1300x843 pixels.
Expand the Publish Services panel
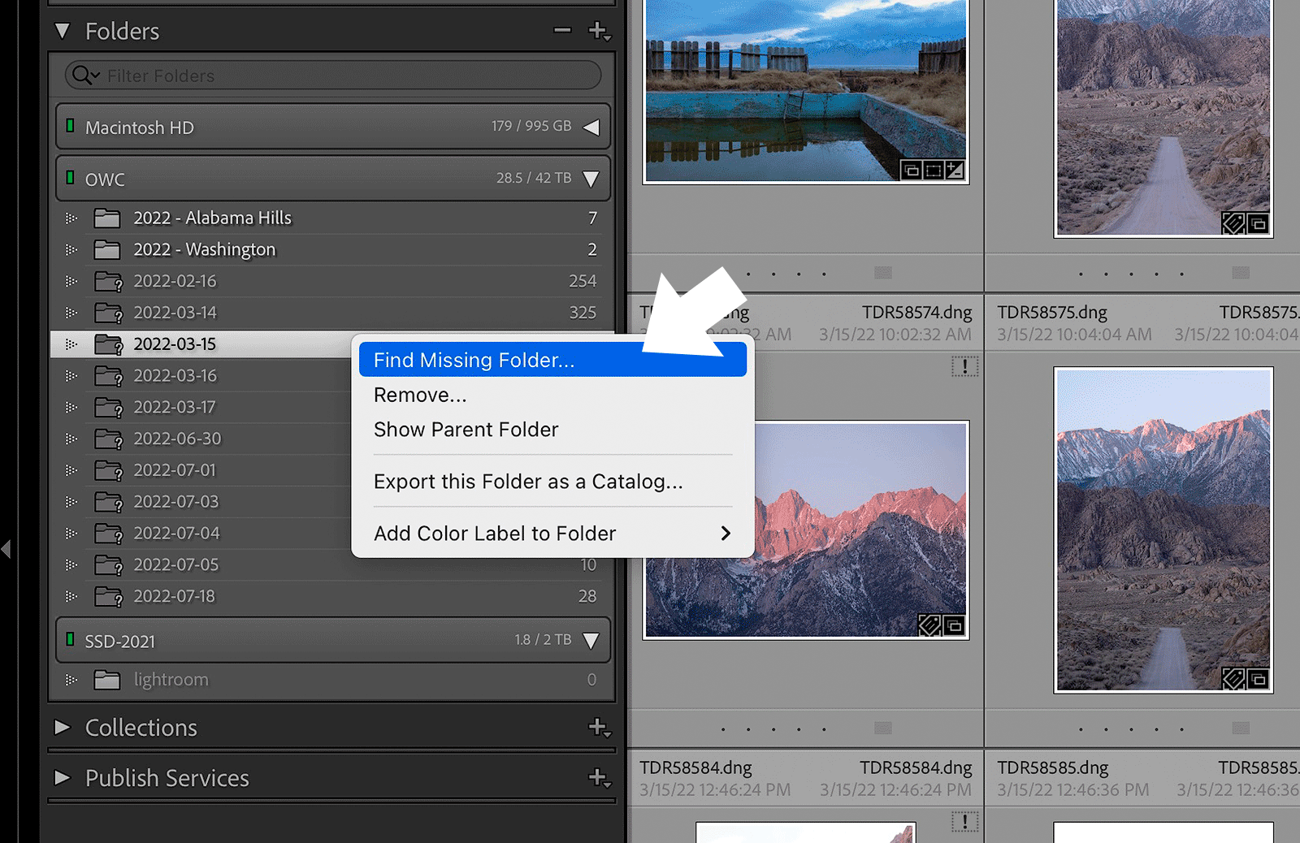click(62, 778)
